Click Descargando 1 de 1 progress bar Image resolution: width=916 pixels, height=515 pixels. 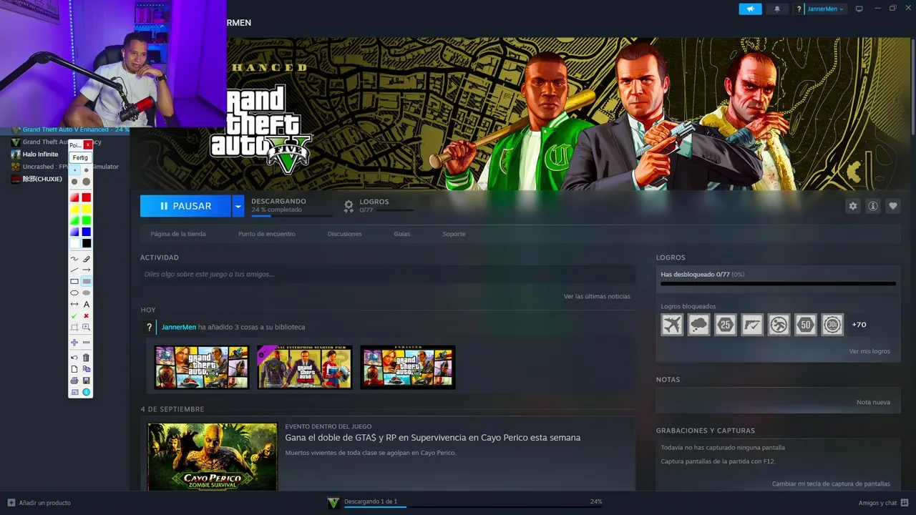[x=472, y=506]
